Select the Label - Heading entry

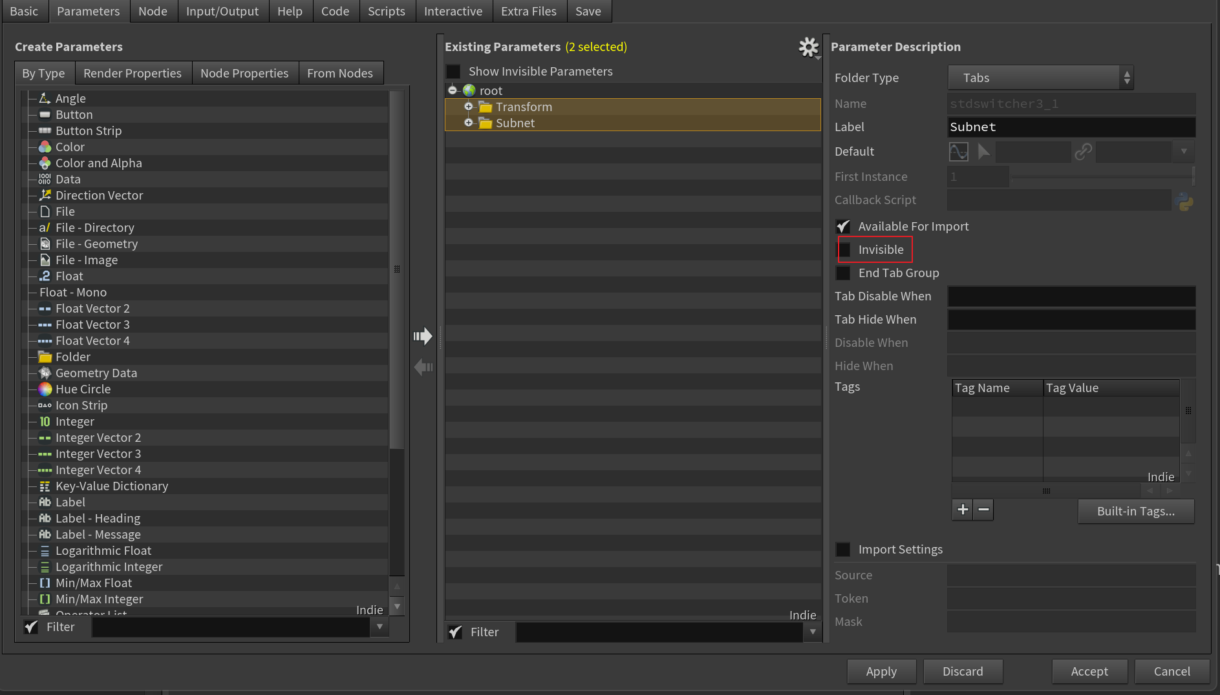[98, 518]
